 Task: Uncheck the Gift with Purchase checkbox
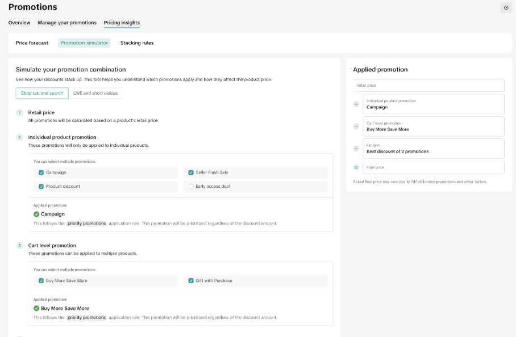191,281
